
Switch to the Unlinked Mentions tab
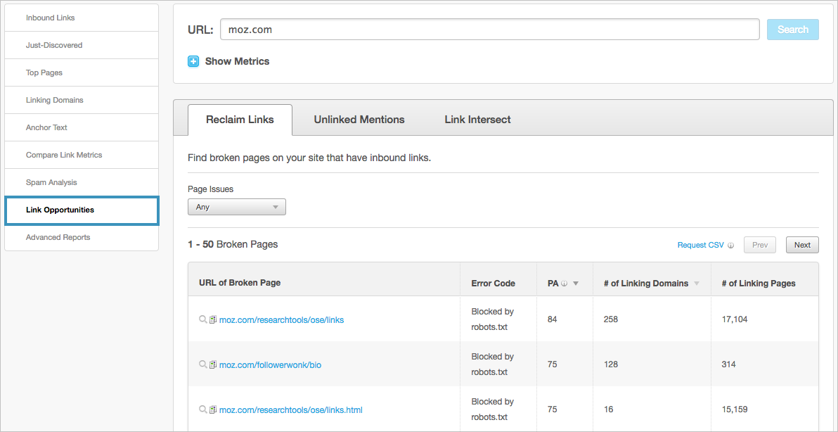coord(359,120)
